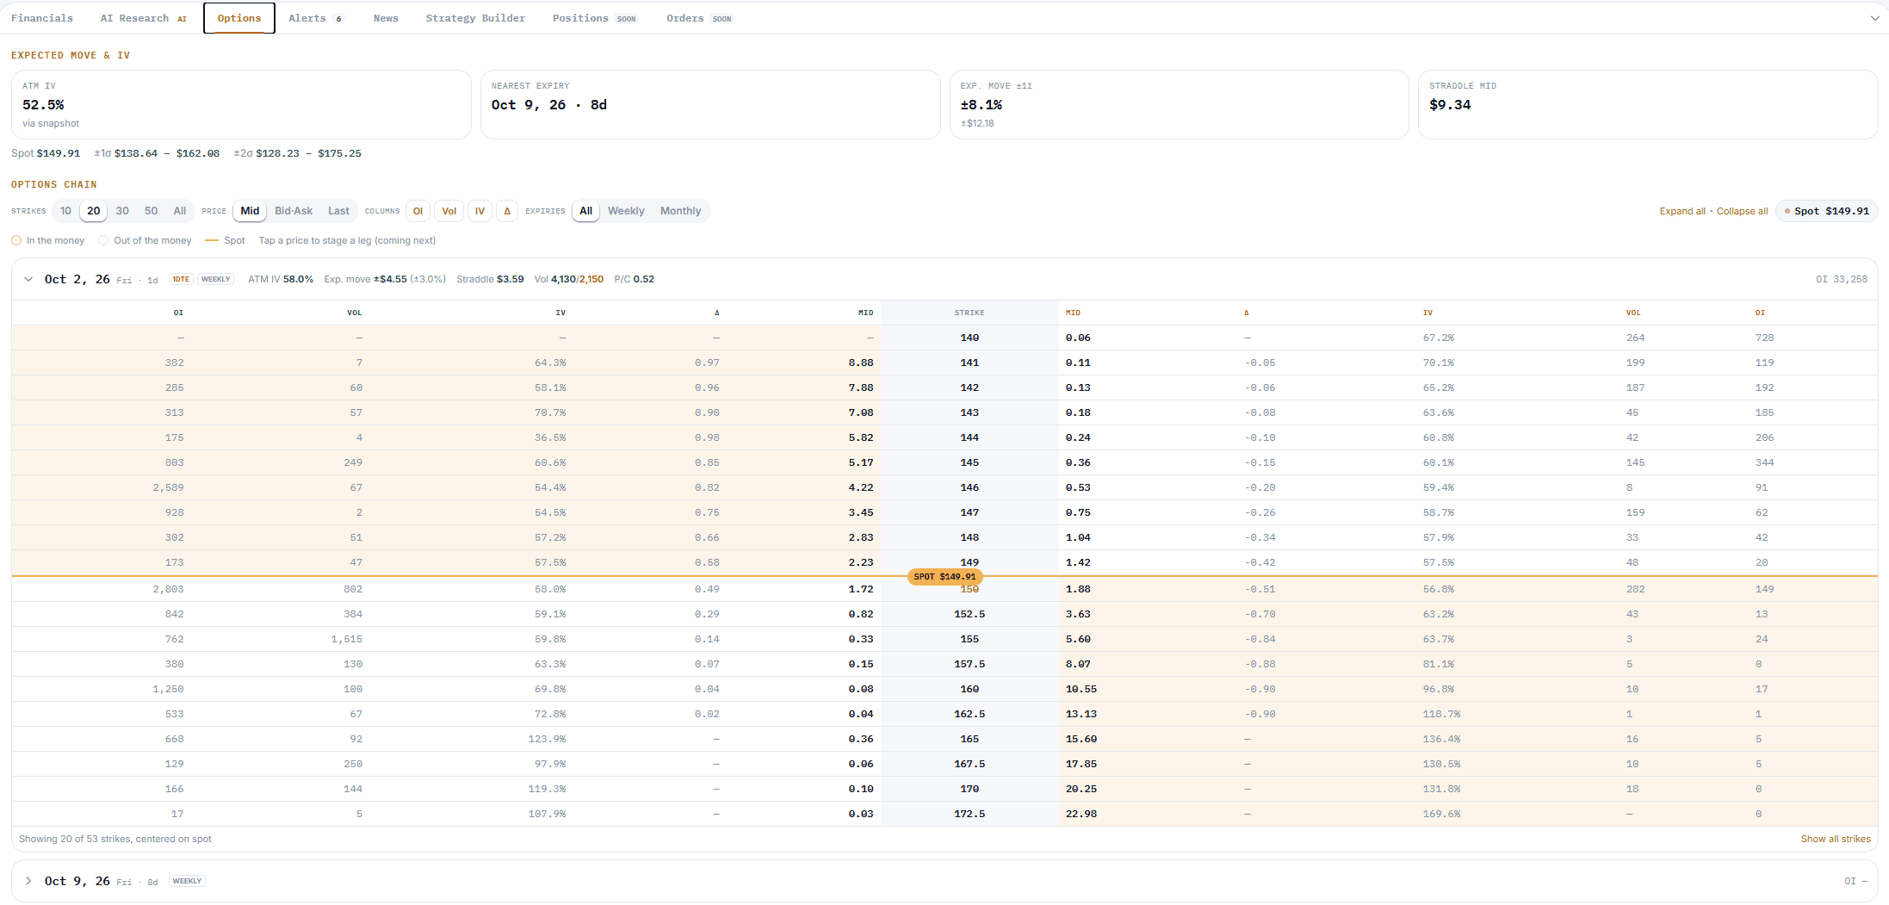The image size is (1889, 905).
Task: Select Mid price mode
Action: [x=250, y=211]
